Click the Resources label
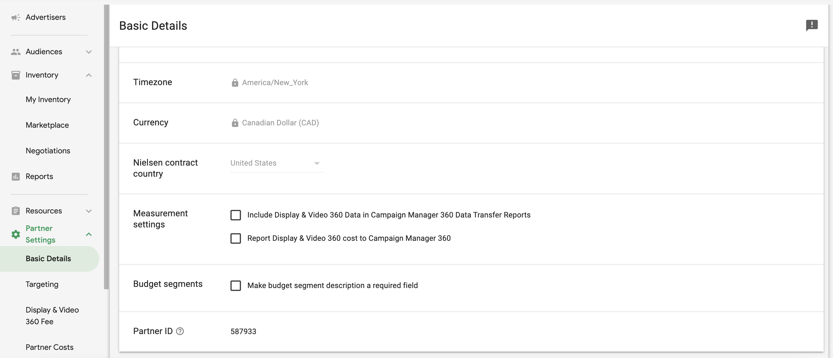 pos(44,211)
